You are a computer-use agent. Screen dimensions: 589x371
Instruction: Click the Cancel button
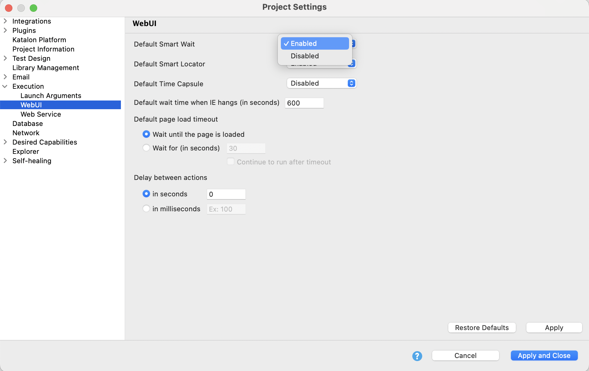click(x=465, y=355)
